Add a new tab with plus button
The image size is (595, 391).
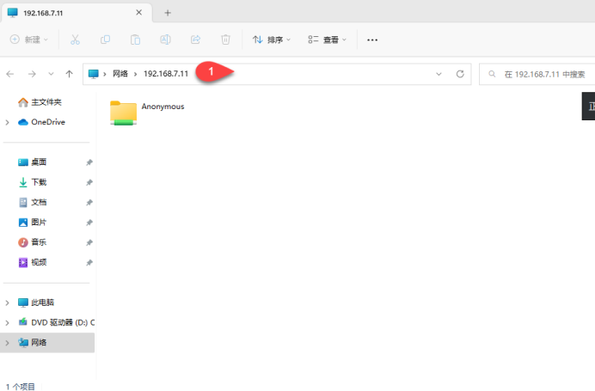tap(168, 13)
